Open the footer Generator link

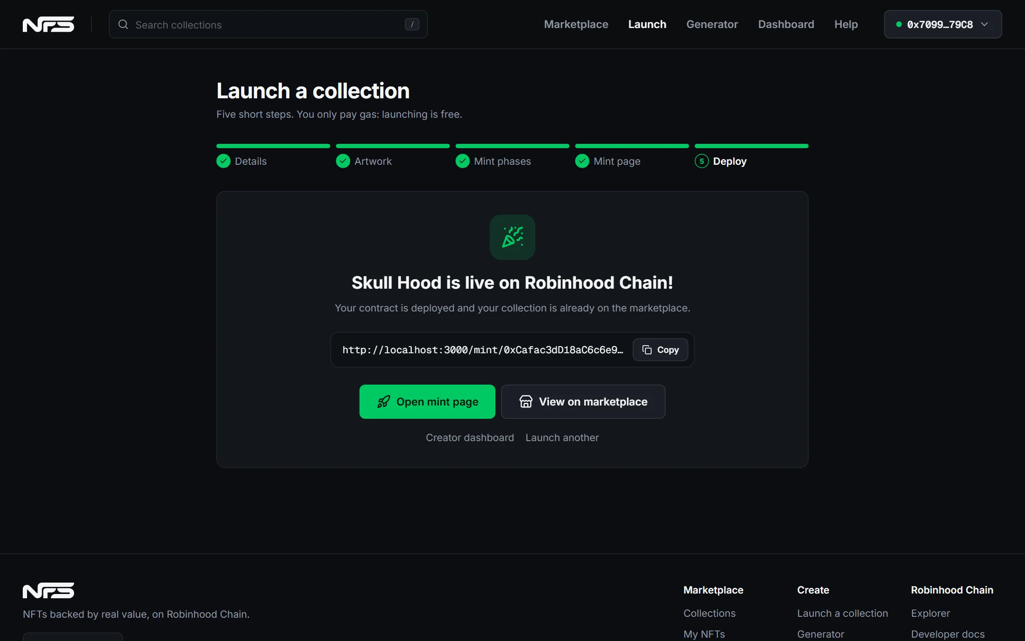coord(820,634)
